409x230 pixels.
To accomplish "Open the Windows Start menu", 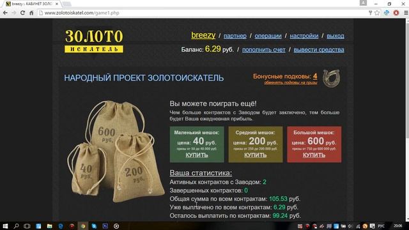I will click(5, 226).
